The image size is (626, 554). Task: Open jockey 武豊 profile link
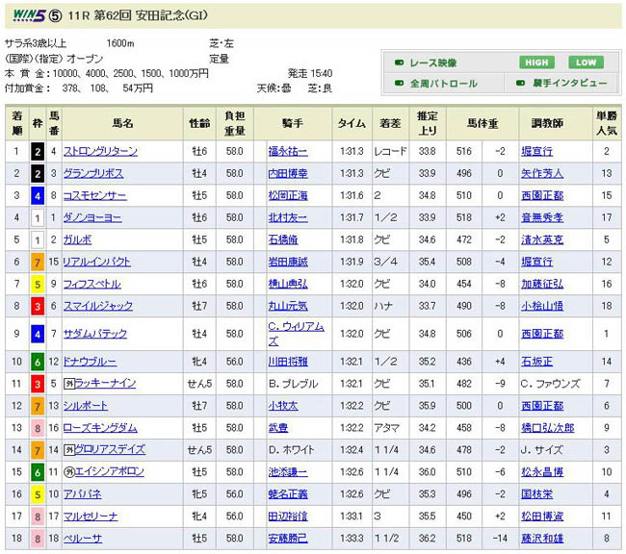(278, 427)
